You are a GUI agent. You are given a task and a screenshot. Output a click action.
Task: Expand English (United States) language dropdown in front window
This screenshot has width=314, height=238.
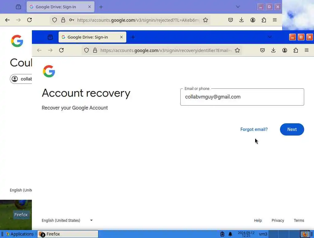click(67, 220)
